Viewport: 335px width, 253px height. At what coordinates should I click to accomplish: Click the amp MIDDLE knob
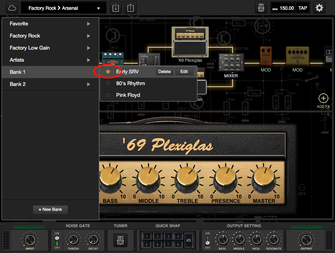(x=148, y=179)
